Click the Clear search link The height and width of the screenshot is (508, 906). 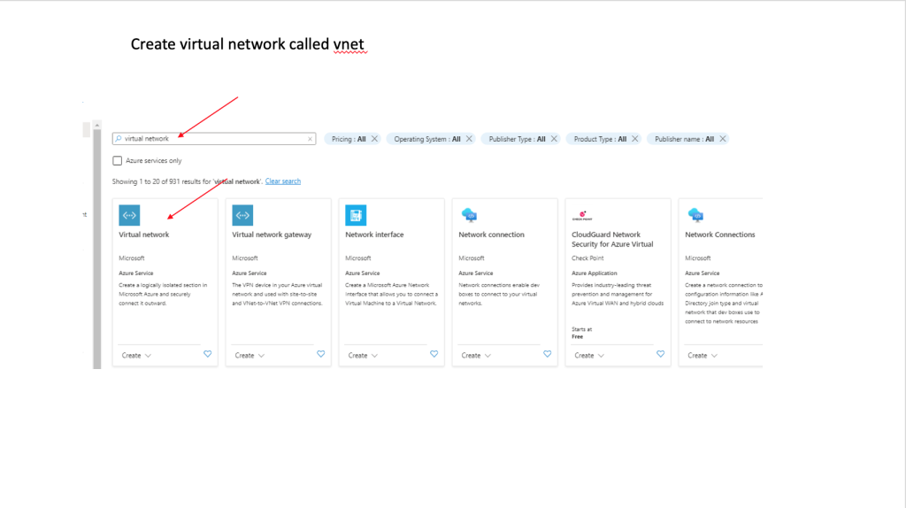[283, 181]
